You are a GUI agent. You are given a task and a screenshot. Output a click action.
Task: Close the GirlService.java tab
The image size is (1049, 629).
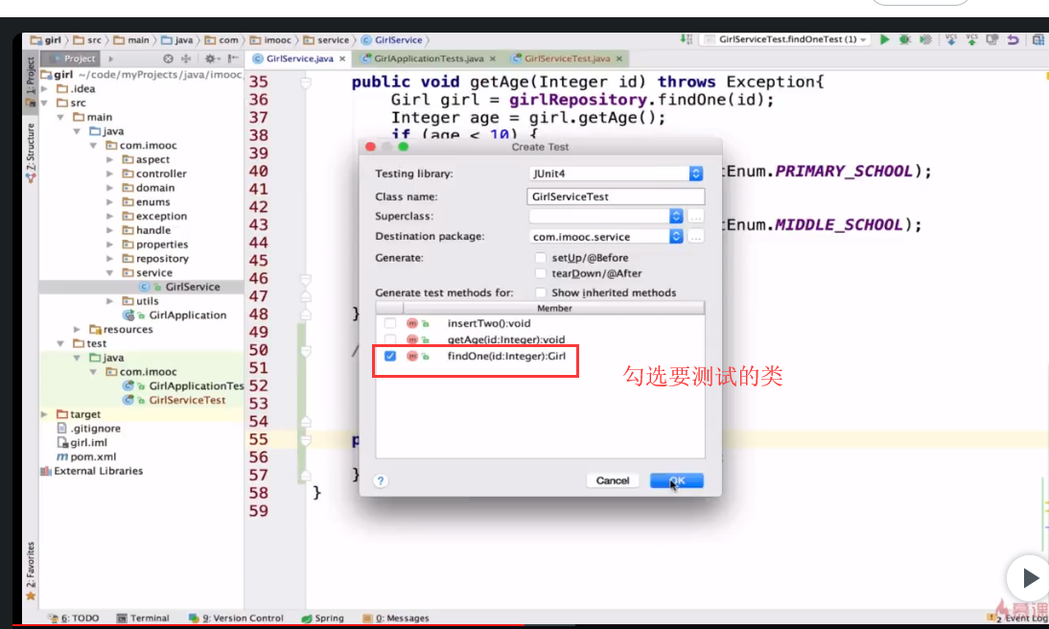342,58
